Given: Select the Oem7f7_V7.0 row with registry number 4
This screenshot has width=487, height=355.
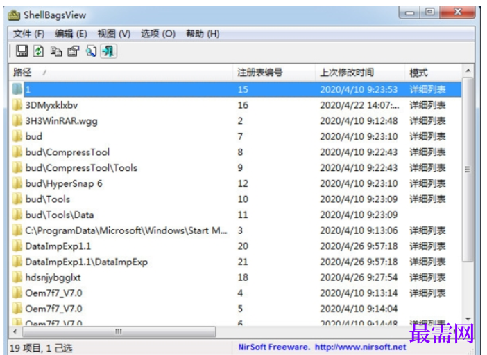Looking at the screenshot, I should (x=235, y=293).
